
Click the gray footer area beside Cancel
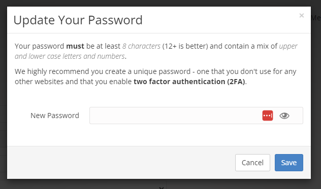coord(121,163)
